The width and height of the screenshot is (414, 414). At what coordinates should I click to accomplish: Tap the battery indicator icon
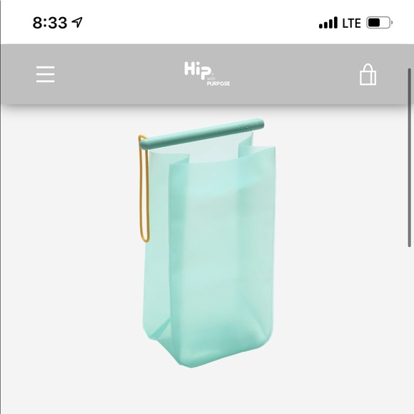coord(379,23)
